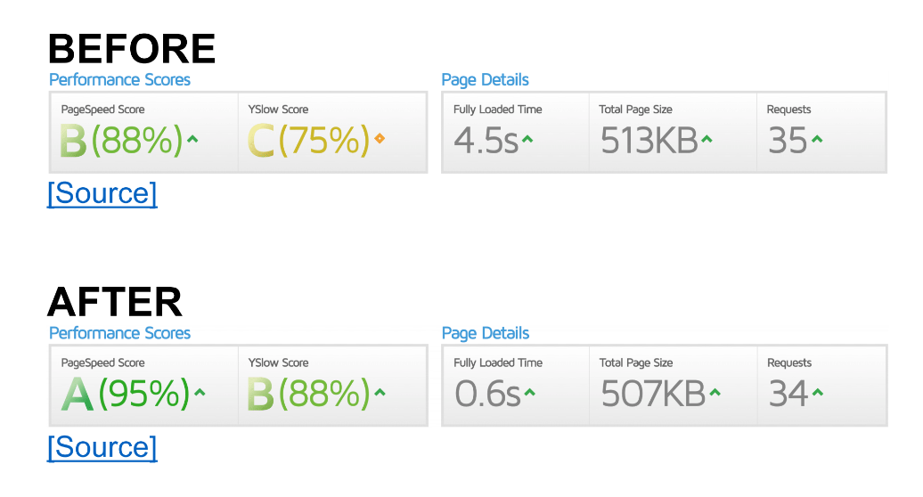Click the C(75%) YSlow Score grade
The width and height of the screenshot is (923, 497).
(308, 141)
